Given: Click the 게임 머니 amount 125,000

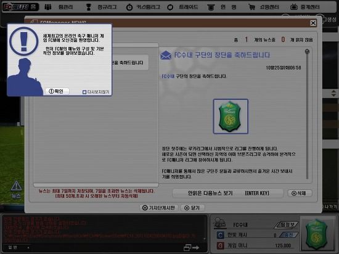Looking at the screenshot, I should coord(283,245).
